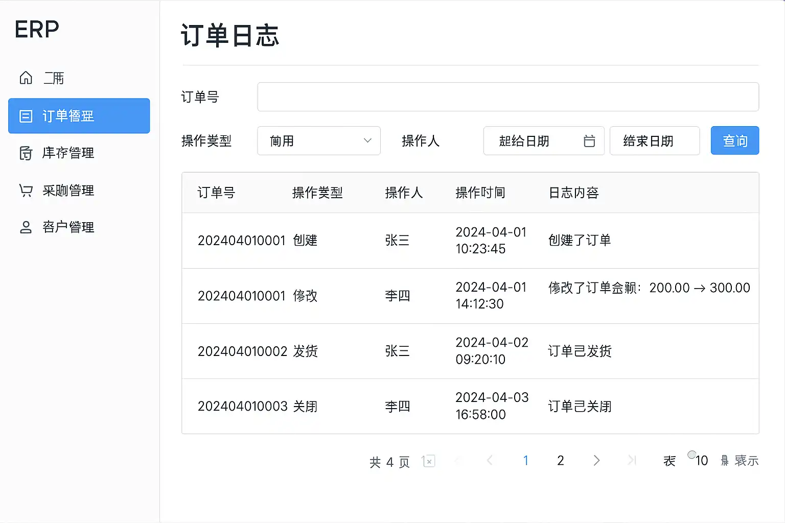The width and height of the screenshot is (785, 523).
Task: Expand the 操作类型 dropdown
Action: click(318, 141)
